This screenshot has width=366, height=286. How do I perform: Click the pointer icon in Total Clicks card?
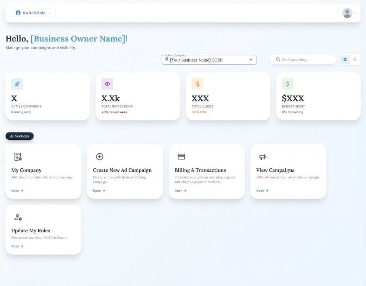[x=197, y=84]
